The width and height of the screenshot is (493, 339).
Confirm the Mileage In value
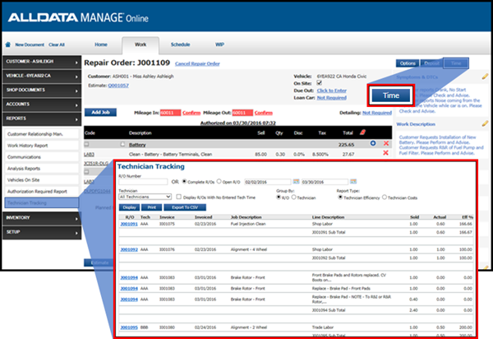click(x=191, y=113)
